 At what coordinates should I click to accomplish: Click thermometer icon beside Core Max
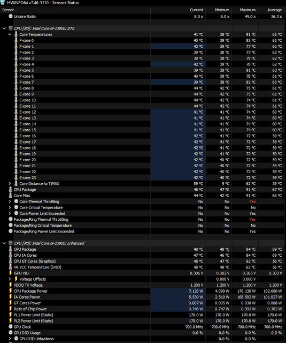click(x=11, y=195)
